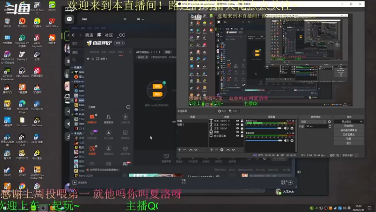The height and width of the screenshot is (212, 376).
Task: Click 启动虚拟摄像机 in OBS controls
Action: pyautogui.click(x=349, y=130)
